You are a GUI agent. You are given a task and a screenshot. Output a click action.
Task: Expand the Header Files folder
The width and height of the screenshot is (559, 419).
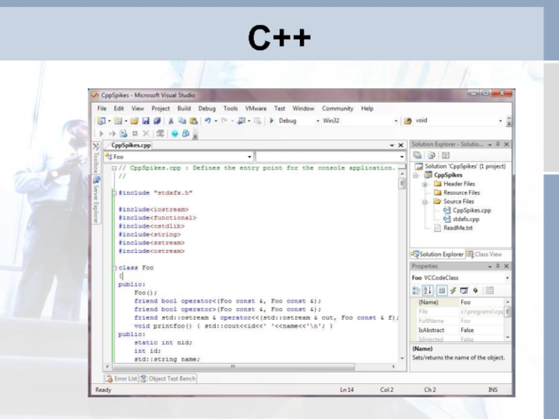tap(425, 184)
